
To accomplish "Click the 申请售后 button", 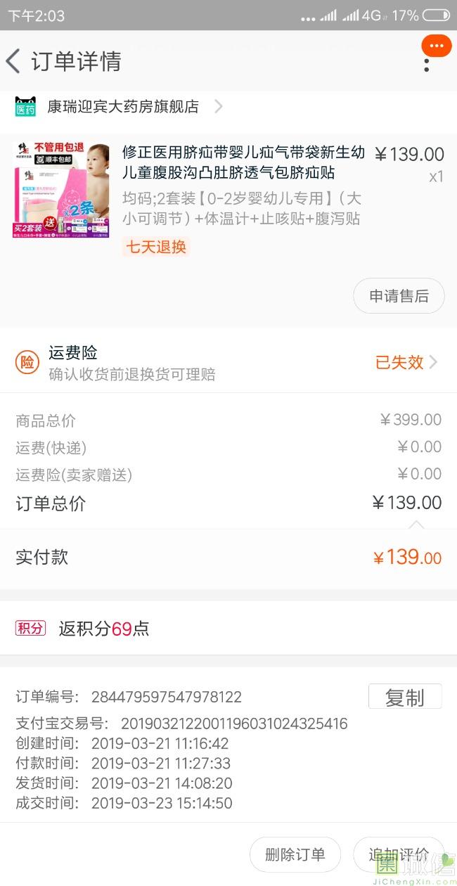I will tap(399, 296).
